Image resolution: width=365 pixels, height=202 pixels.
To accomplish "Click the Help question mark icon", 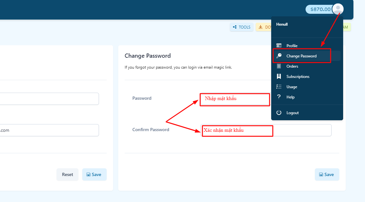I will coord(279,97).
